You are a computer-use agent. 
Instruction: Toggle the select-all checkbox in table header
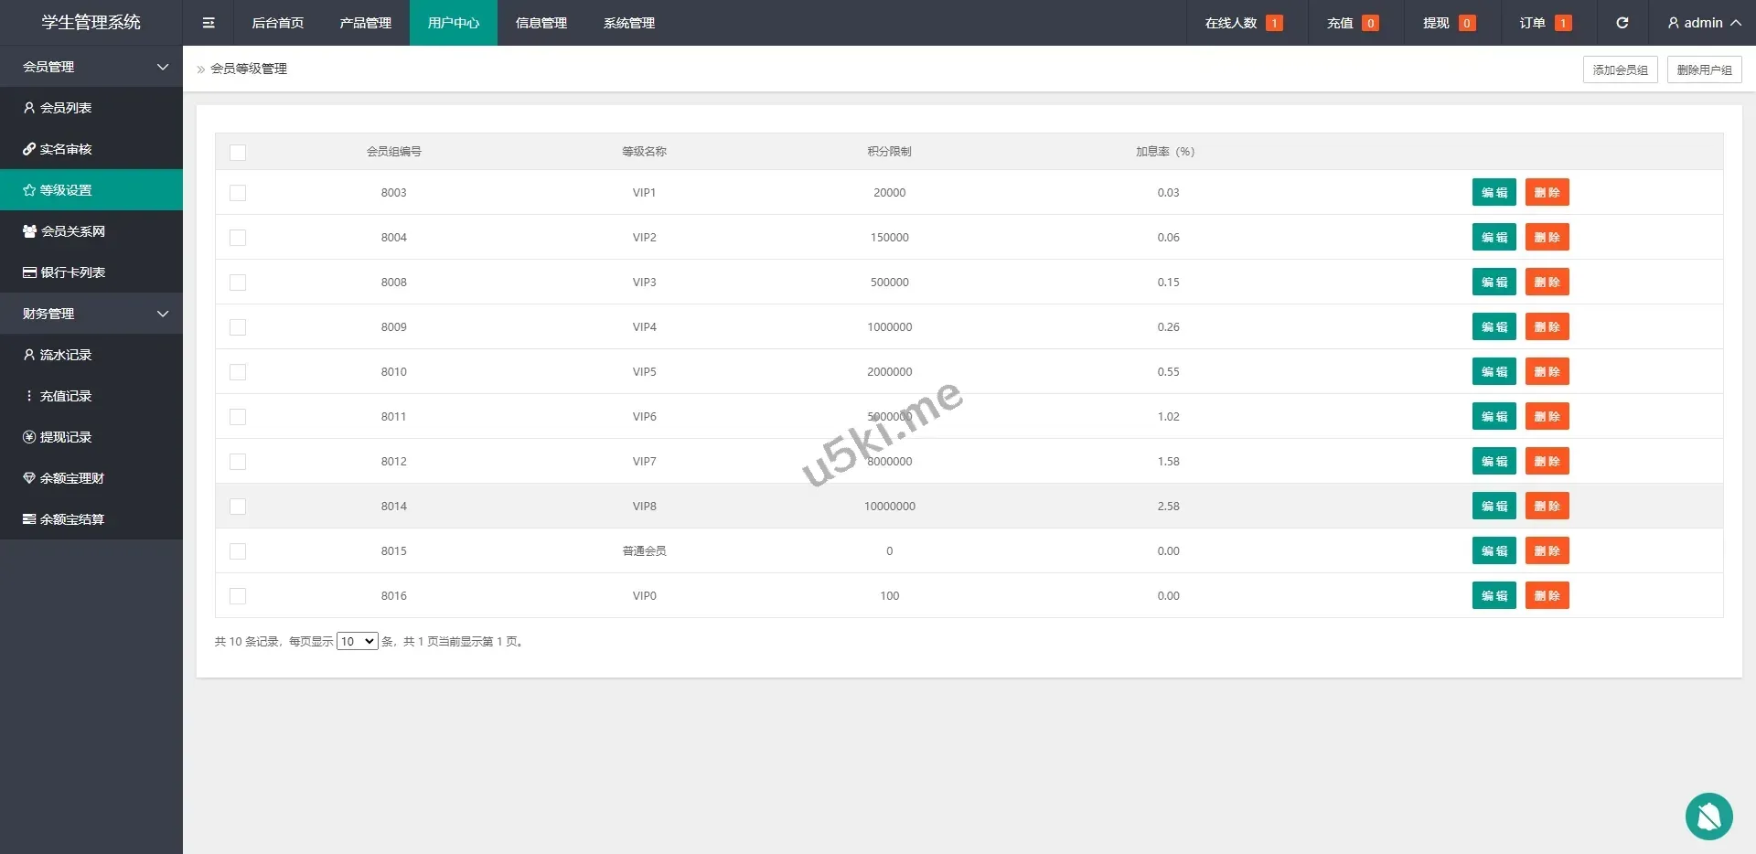coord(238,153)
